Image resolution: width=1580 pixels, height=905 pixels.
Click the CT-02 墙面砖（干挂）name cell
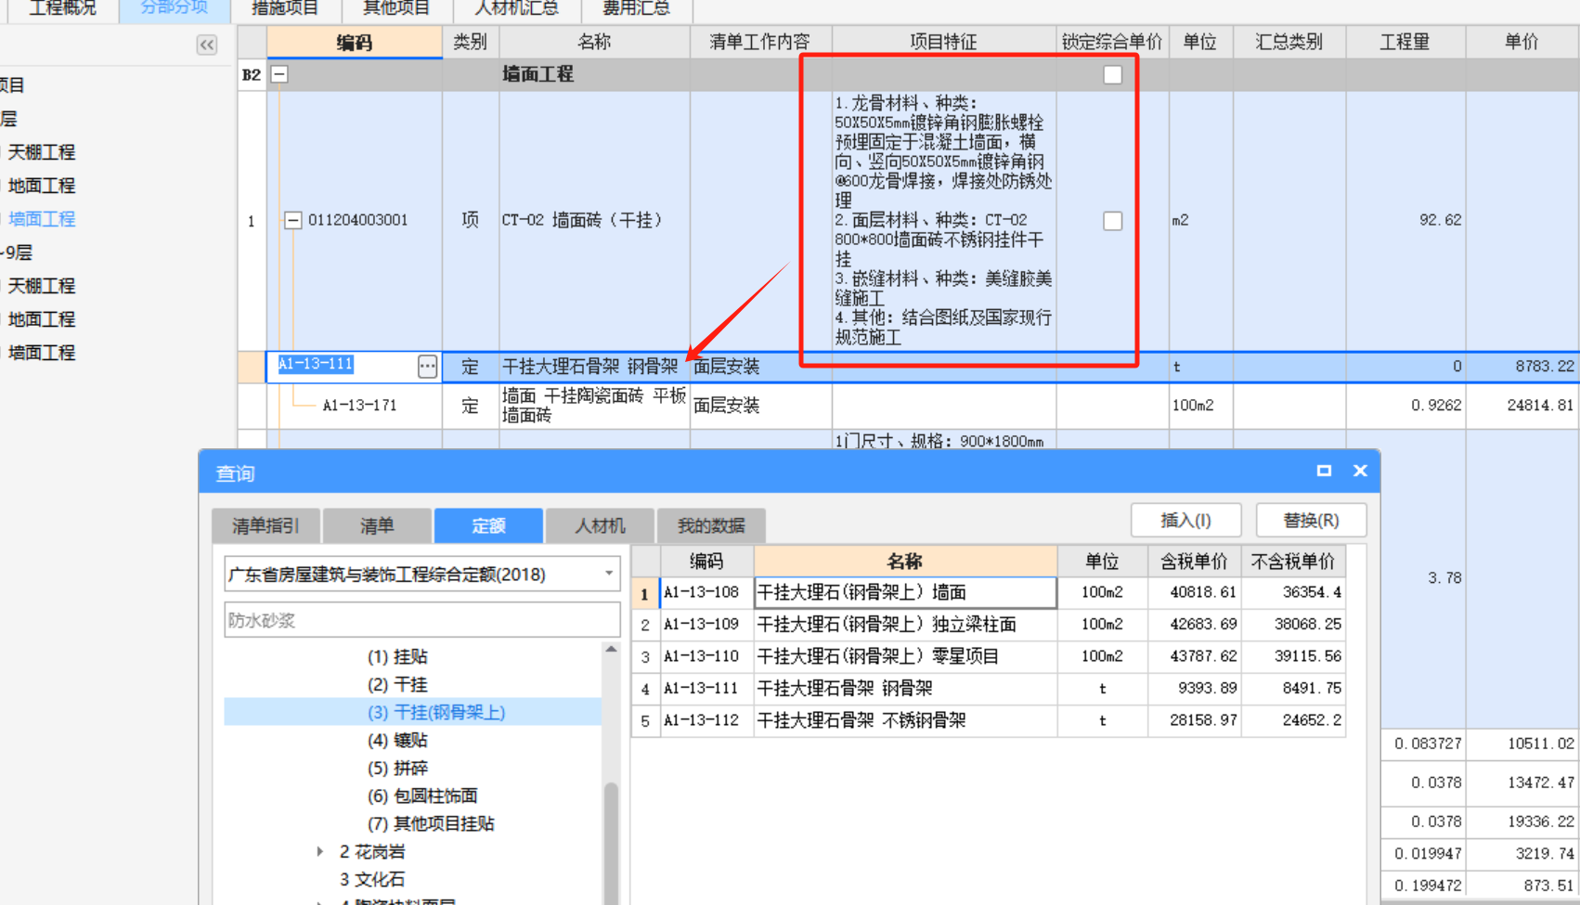click(x=594, y=221)
